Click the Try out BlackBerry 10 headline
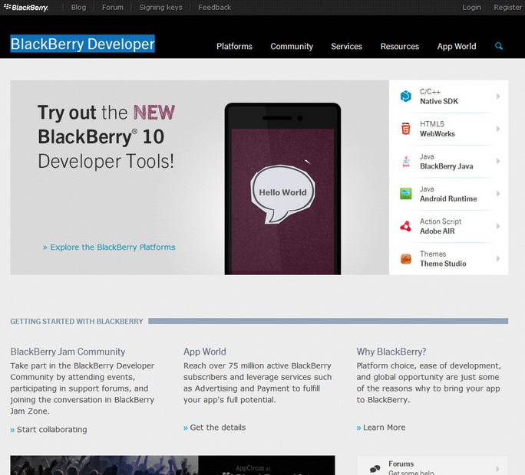Viewport: 525px width, 475px height. 107,136
